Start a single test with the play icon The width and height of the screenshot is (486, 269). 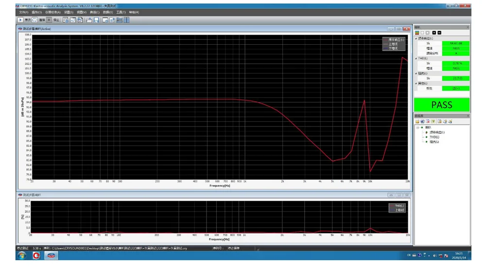(20, 20)
